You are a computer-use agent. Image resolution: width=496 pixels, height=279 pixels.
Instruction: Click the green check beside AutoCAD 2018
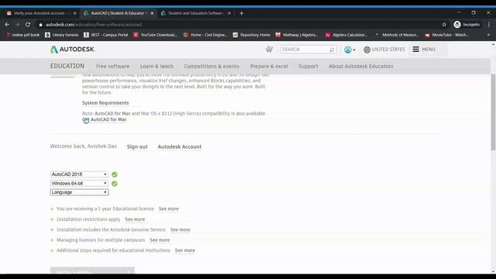click(x=115, y=174)
